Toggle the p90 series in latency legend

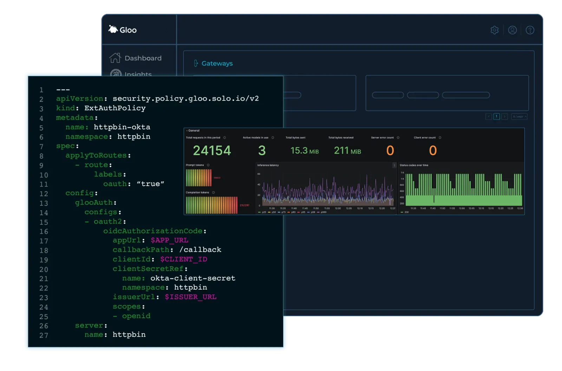point(292,212)
